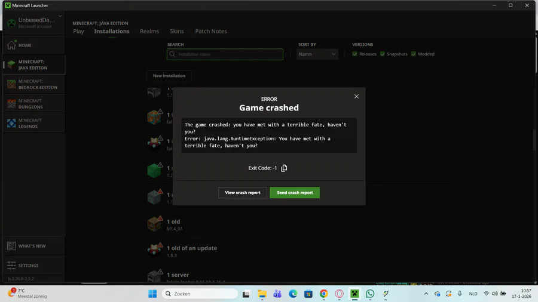The image size is (538, 302).
Task: Copy the exit code with the clipboard icon
Action: click(x=284, y=168)
